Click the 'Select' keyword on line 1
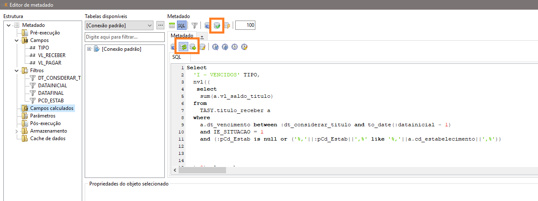The height and width of the screenshot is (201, 538). point(197,68)
